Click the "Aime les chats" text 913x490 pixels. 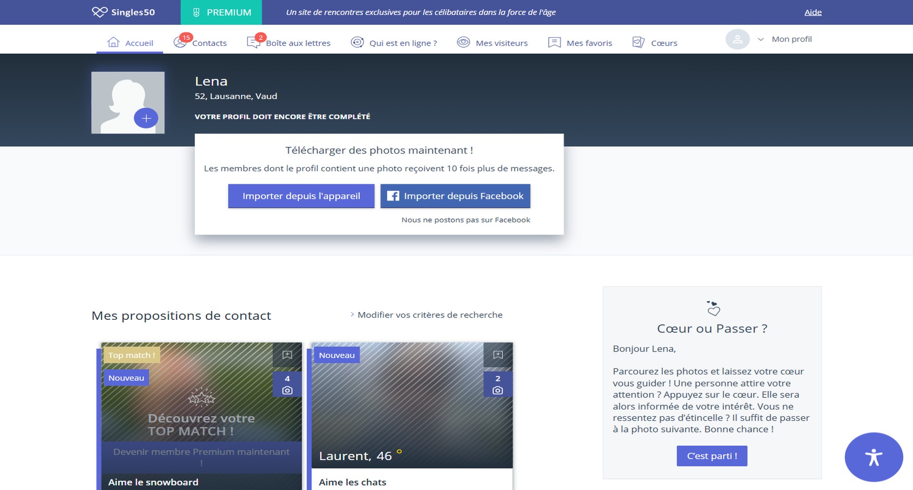tap(352, 482)
